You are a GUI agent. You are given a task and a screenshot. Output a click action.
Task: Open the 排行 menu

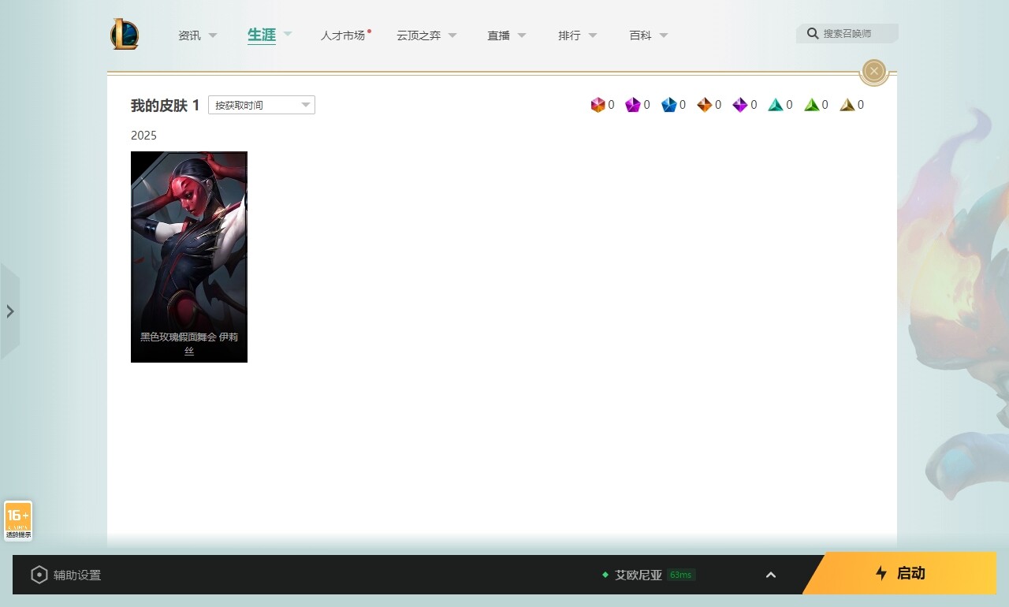569,35
